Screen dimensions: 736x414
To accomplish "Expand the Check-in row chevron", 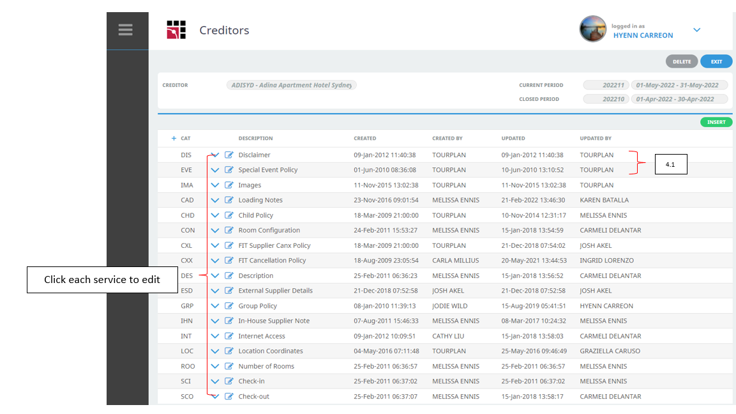I will click(x=215, y=381).
